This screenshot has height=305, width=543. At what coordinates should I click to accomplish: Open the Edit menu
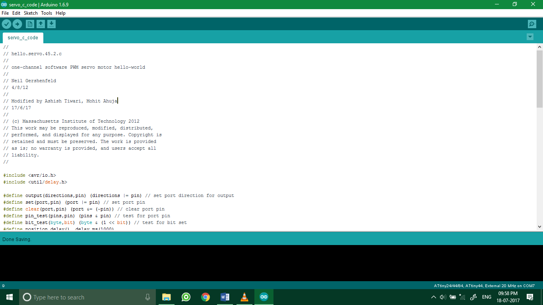(16, 13)
